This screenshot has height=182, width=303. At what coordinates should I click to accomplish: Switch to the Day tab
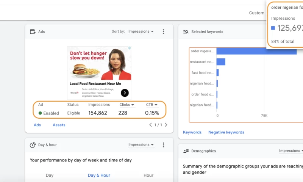coord(50,175)
